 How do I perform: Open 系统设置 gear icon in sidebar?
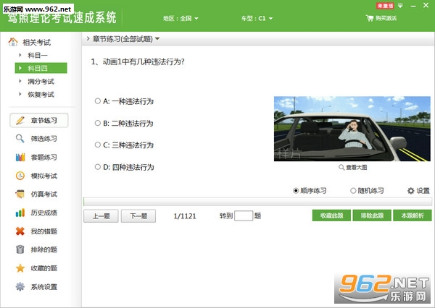tap(20, 286)
